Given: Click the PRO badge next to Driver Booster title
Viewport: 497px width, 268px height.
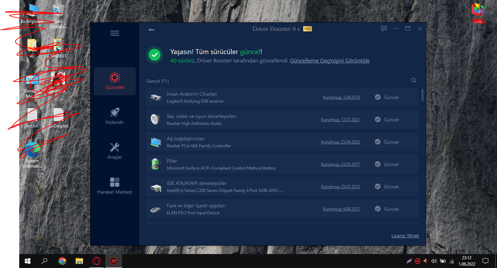Looking at the screenshot, I should click(x=307, y=29).
